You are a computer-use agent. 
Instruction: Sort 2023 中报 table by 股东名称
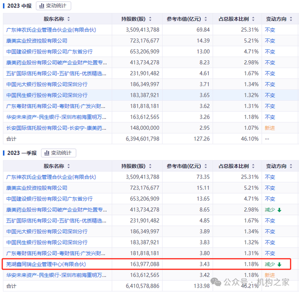point(68,19)
